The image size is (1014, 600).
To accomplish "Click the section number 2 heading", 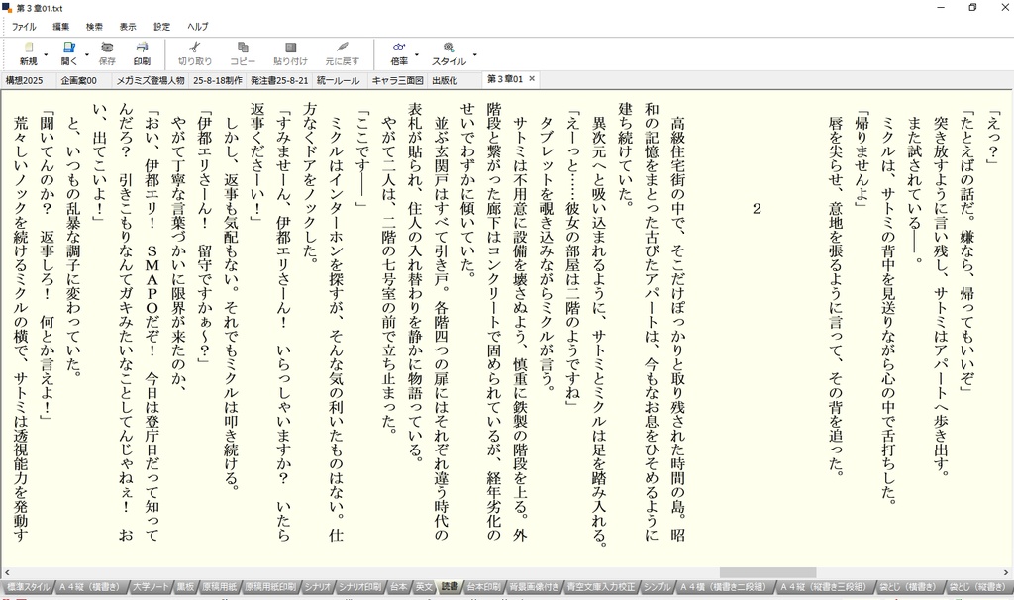I will (758, 208).
